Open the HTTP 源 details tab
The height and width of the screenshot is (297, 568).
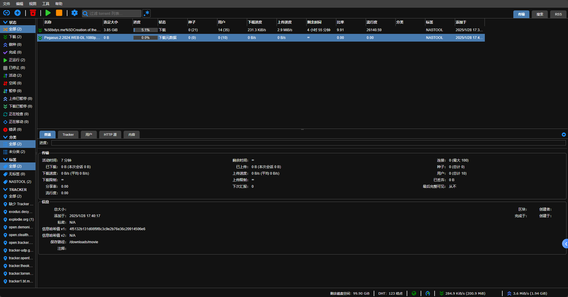pyautogui.click(x=110, y=135)
